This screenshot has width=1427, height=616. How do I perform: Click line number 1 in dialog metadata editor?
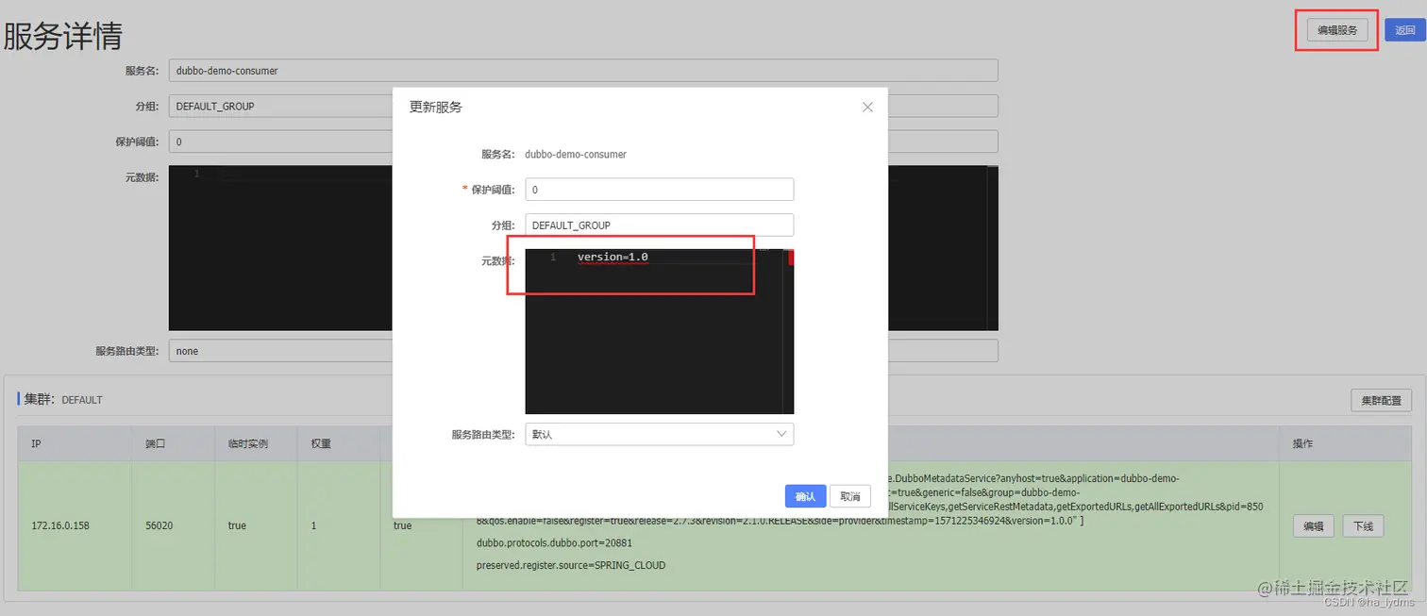point(553,257)
